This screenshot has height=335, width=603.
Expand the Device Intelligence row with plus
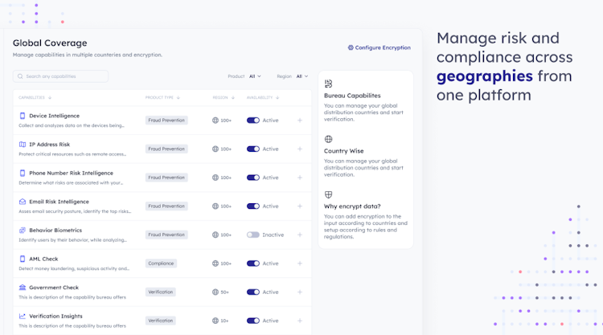(x=300, y=121)
